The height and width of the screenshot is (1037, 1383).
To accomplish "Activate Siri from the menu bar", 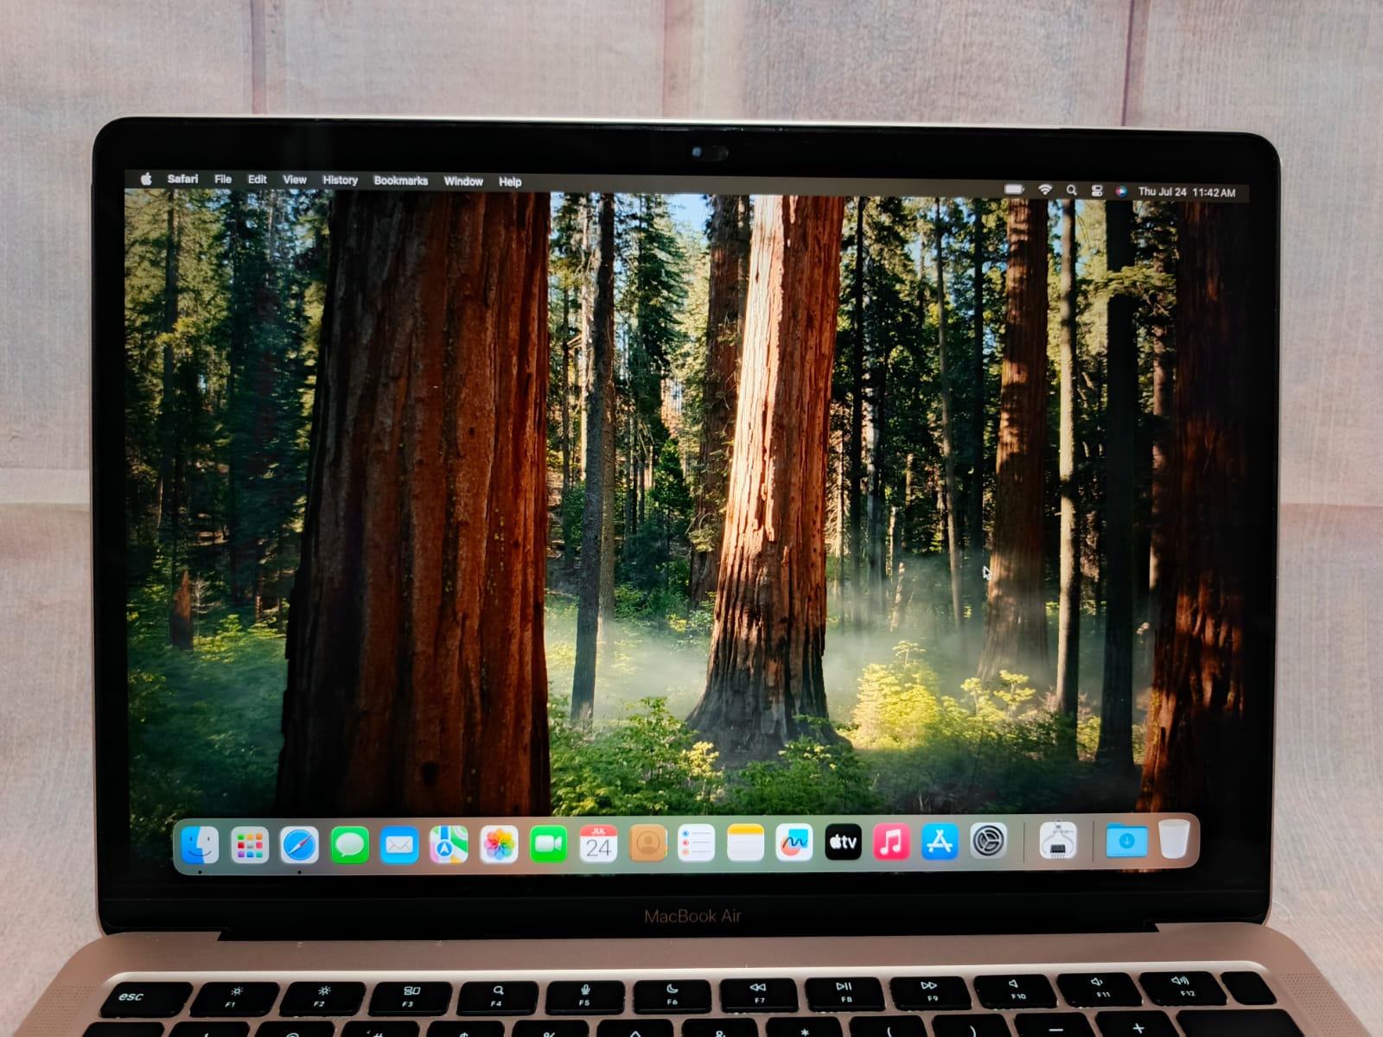I will pos(1121,192).
